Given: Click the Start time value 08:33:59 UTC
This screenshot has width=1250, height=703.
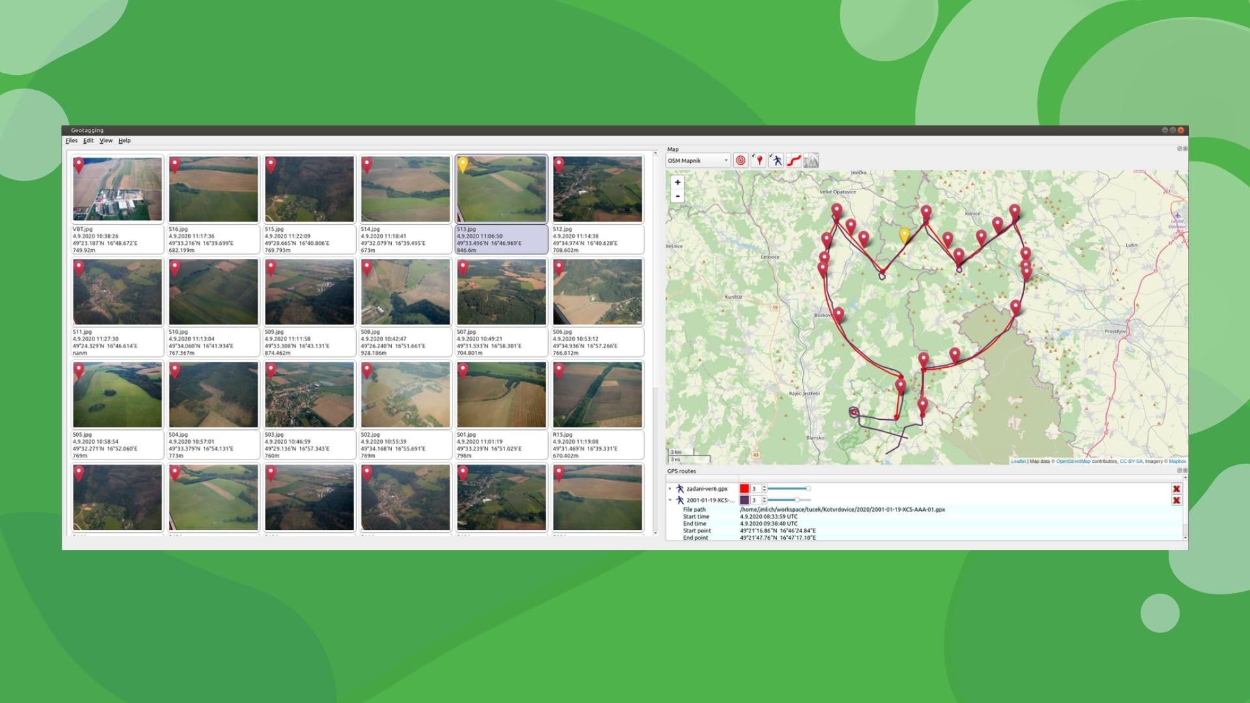Looking at the screenshot, I should [x=768, y=517].
